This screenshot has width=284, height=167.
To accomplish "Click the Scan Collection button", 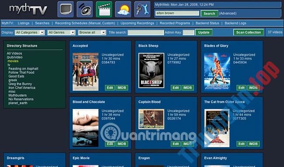I will click(248, 33).
